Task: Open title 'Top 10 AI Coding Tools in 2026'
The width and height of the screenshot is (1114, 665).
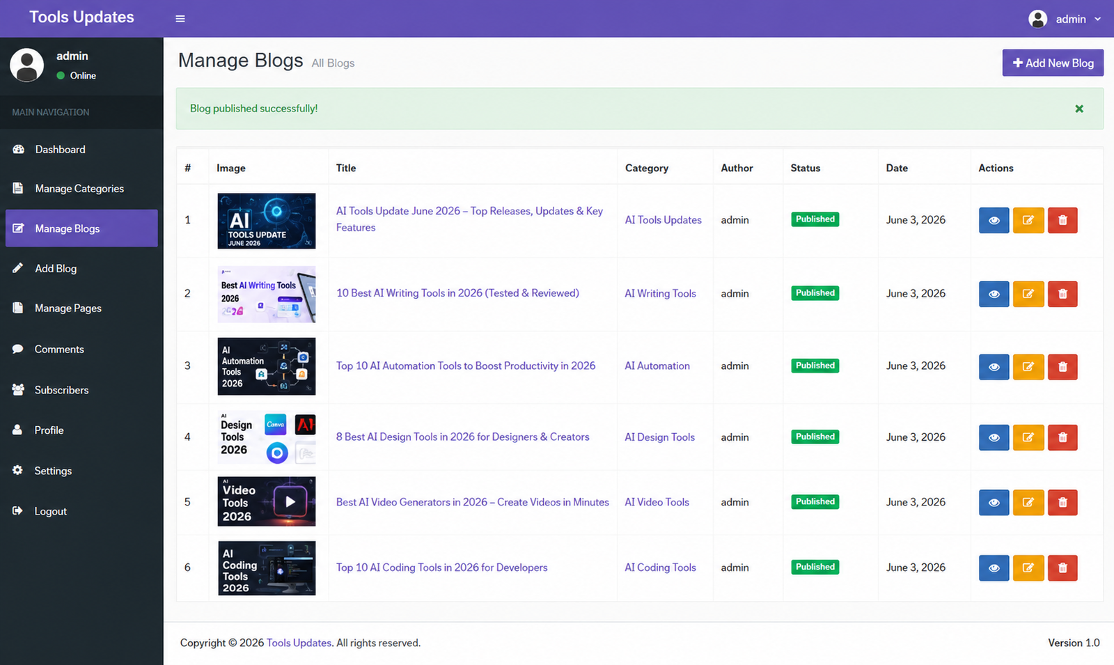Action: 441,568
